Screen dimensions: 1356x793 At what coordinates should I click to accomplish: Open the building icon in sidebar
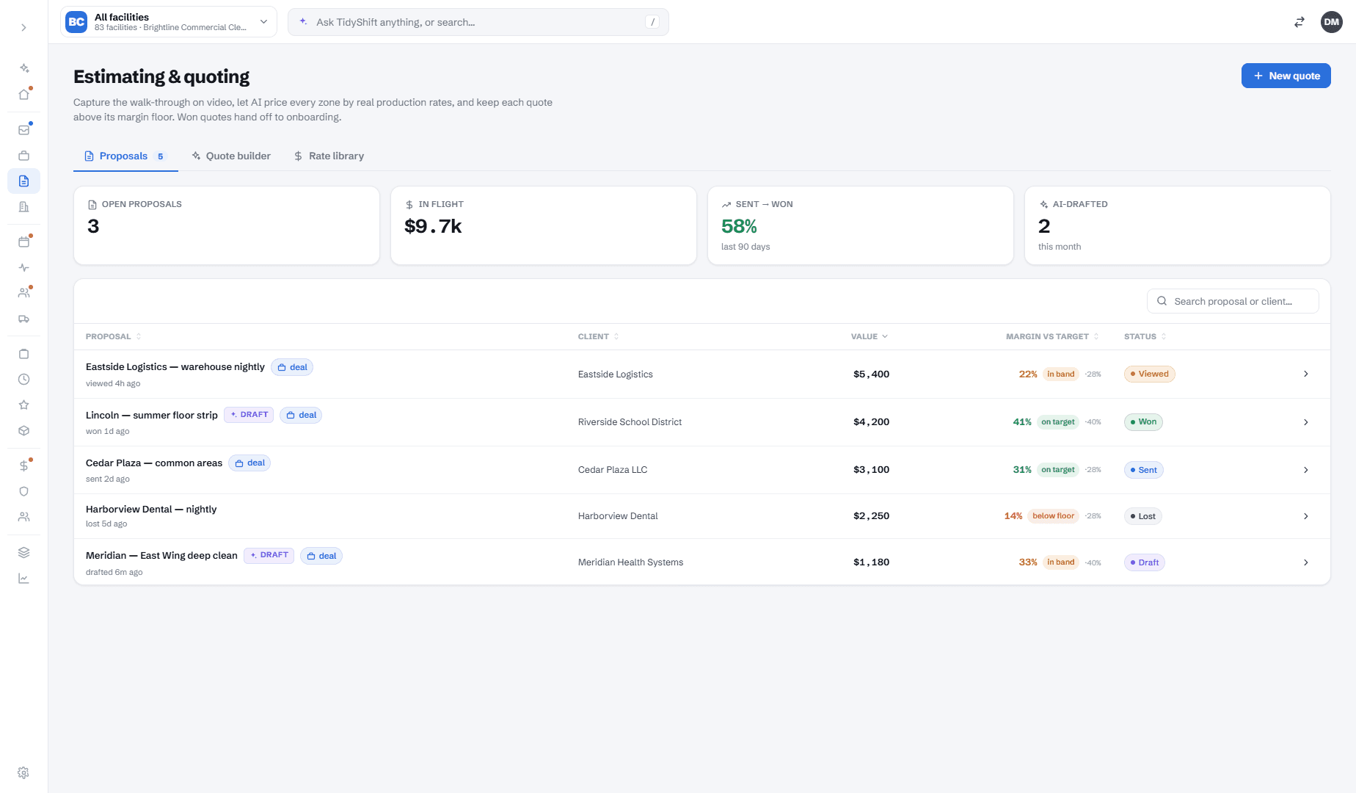point(23,207)
